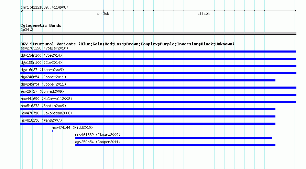The width and height of the screenshot is (306, 169).
Task: Click the nsv474144 (Kidd2010) label
Action: point(72,127)
